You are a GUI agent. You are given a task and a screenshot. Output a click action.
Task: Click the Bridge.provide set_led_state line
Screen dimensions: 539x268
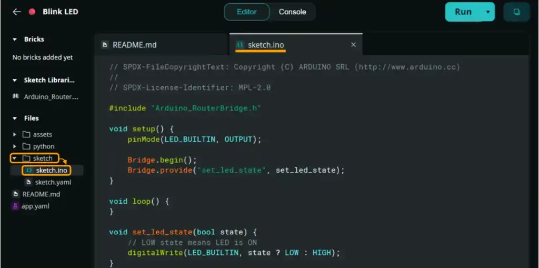(236, 170)
